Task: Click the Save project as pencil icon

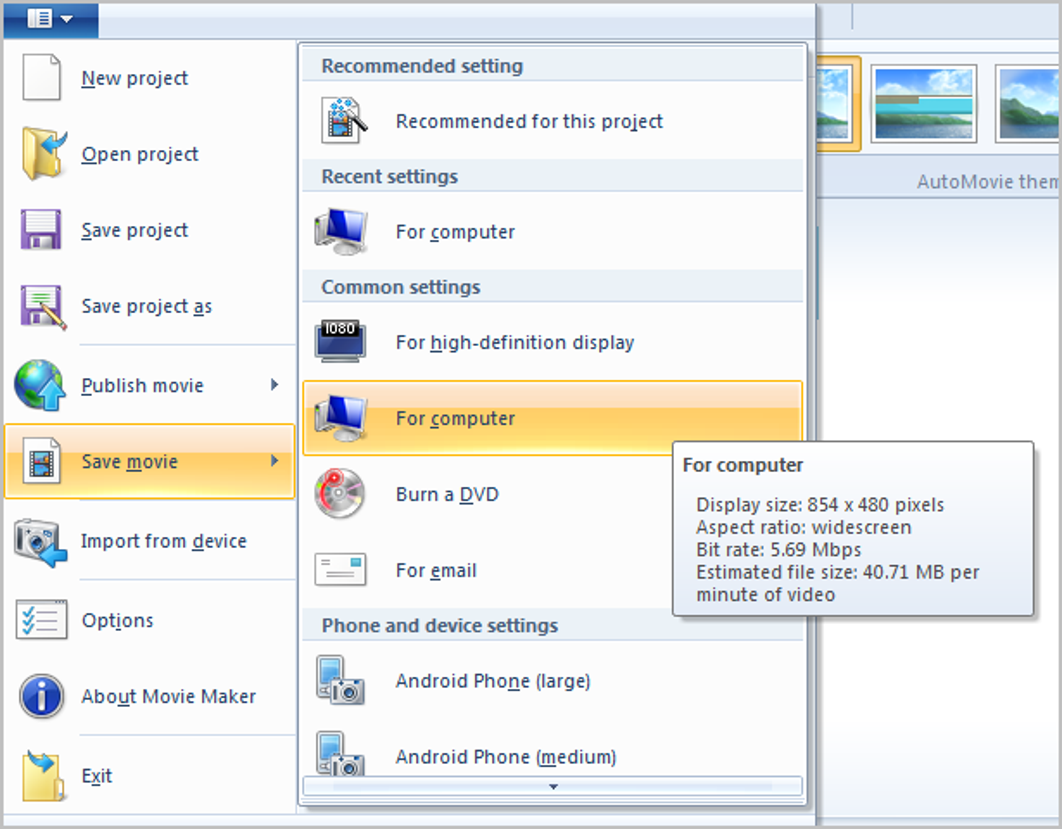Action: [x=42, y=306]
